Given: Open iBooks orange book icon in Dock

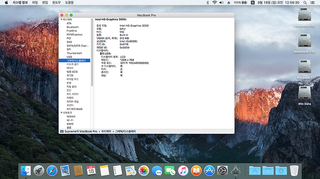Looking at the screenshot, I should click(196, 171).
